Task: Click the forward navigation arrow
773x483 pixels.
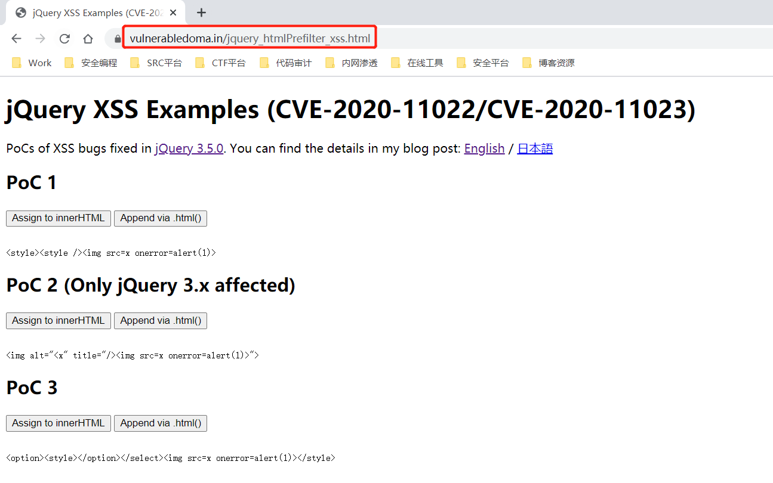Action: pos(40,39)
